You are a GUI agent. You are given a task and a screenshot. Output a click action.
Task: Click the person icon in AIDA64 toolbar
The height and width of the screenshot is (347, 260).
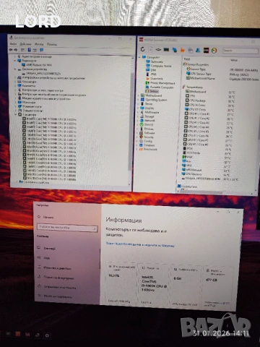(198, 50)
